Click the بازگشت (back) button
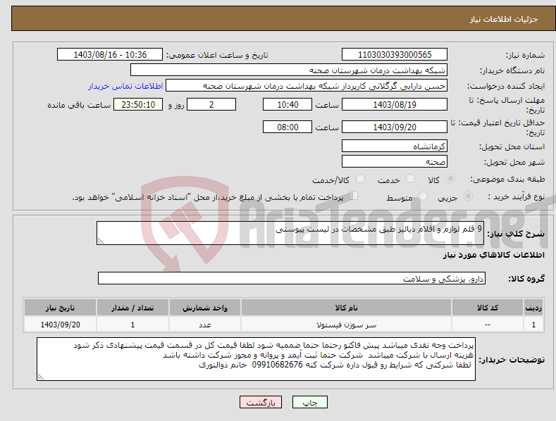Image resolution: width=556 pixels, height=421 pixels. (x=261, y=402)
